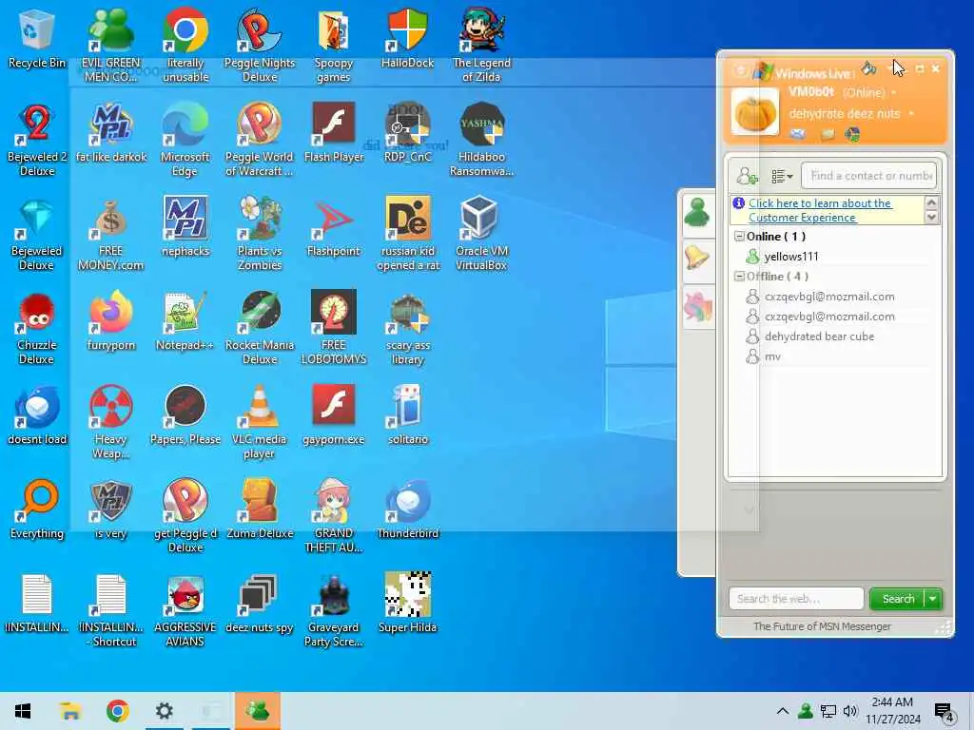
Task: Click the Search the web field
Action: point(796,599)
